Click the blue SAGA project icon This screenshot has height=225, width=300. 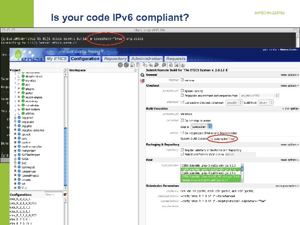[x=19, y=159]
